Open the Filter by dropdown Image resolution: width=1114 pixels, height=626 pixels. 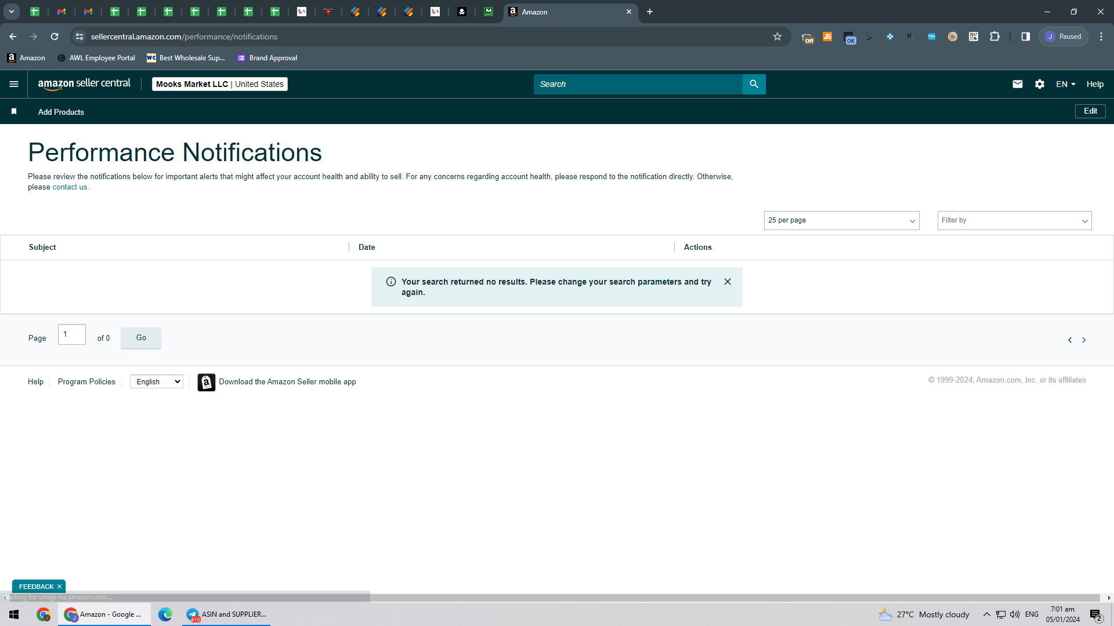[x=1014, y=220]
